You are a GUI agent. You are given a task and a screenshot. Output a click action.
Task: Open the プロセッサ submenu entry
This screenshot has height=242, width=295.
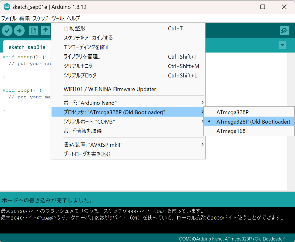point(128,112)
